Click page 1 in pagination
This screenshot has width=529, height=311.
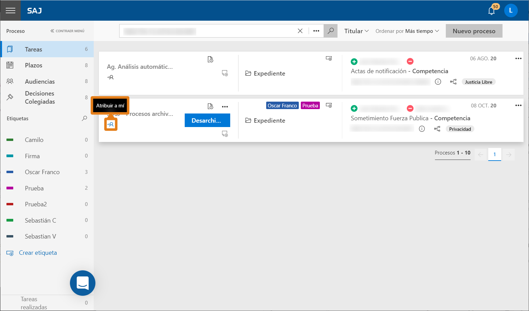tap(494, 154)
